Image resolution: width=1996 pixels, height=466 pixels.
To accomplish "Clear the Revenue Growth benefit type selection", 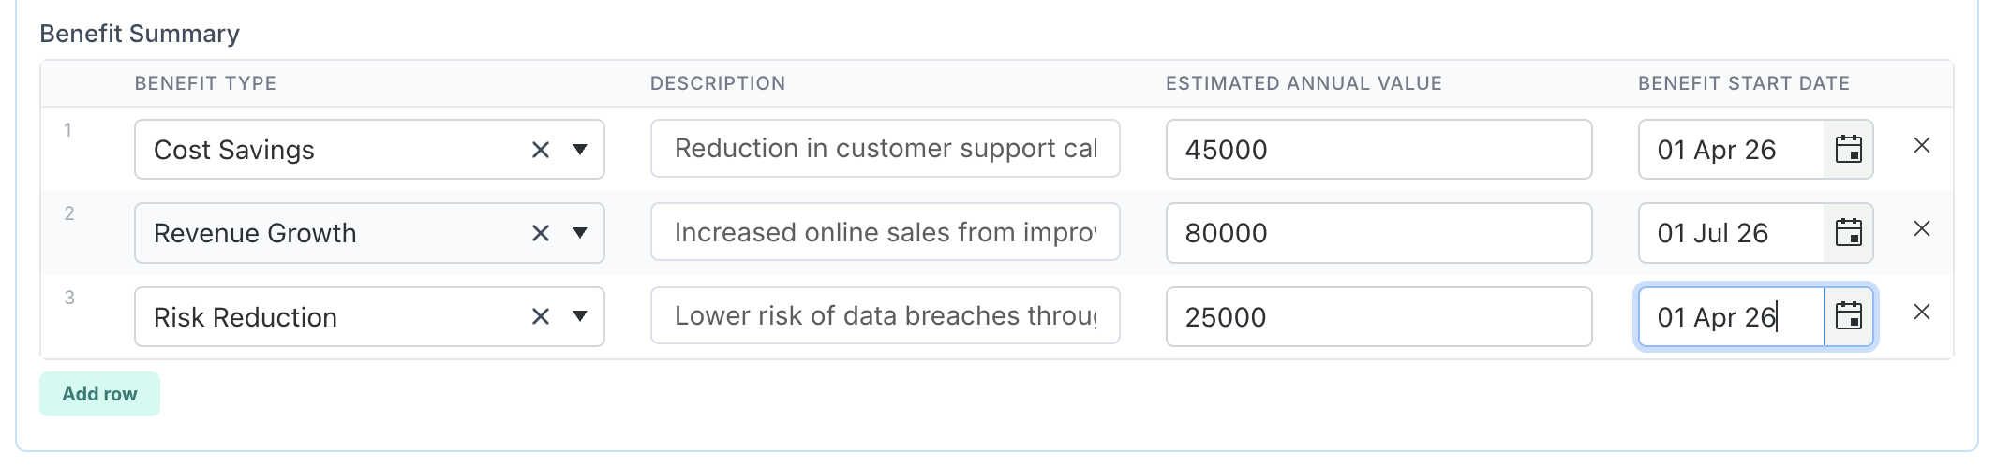I will point(541,233).
